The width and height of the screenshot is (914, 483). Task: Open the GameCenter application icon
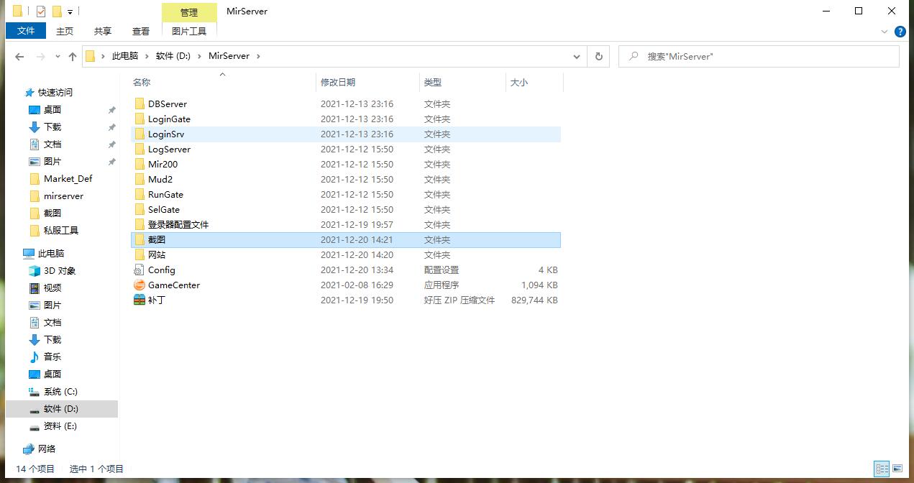[140, 285]
